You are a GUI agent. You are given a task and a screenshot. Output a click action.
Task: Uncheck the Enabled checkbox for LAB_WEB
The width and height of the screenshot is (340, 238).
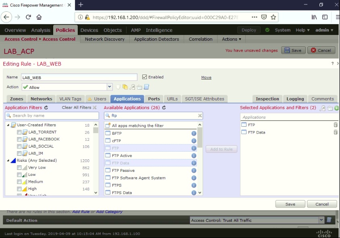144,77
